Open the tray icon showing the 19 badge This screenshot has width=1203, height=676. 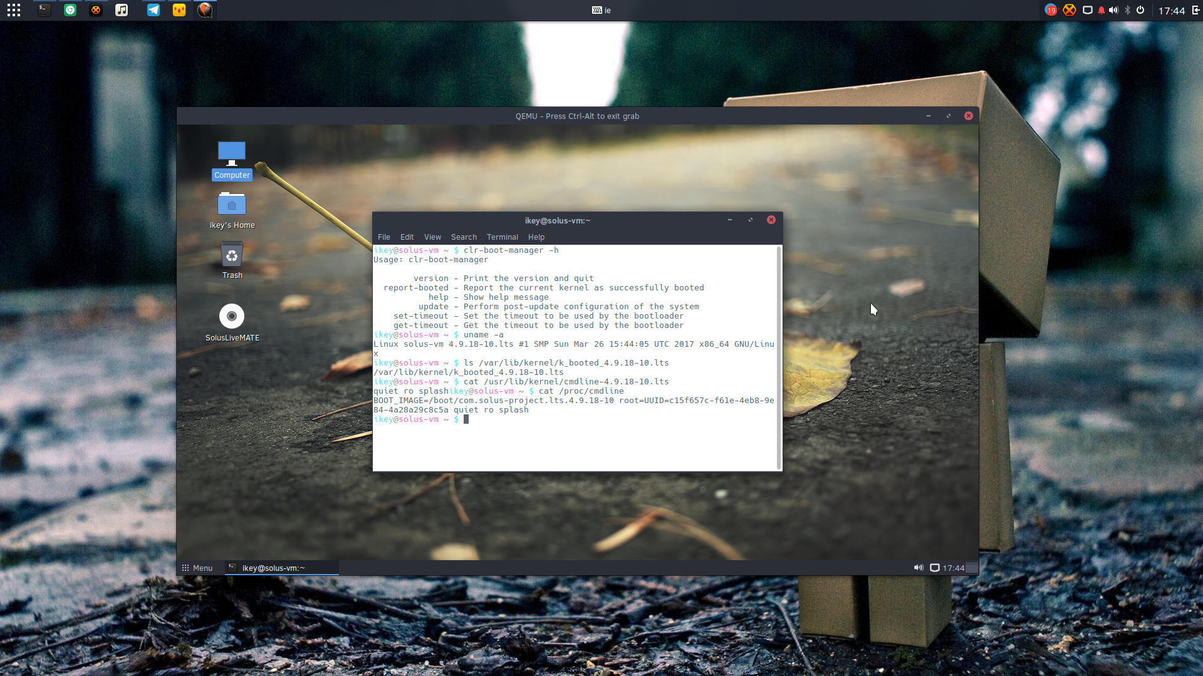pos(1051,10)
